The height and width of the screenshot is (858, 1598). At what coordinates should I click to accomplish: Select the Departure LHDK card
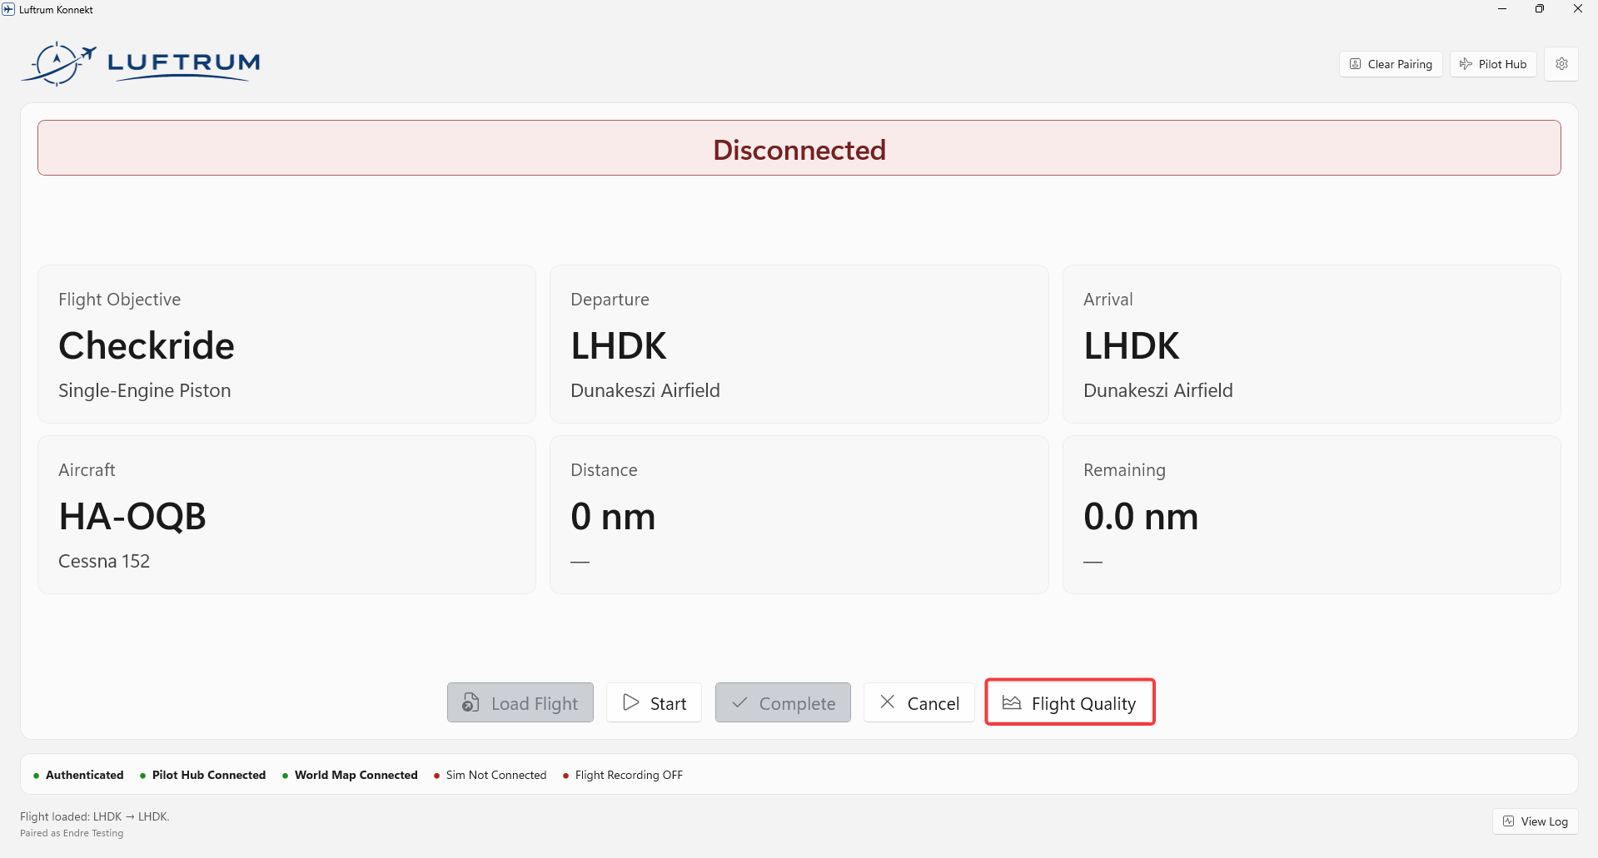(x=799, y=344)
